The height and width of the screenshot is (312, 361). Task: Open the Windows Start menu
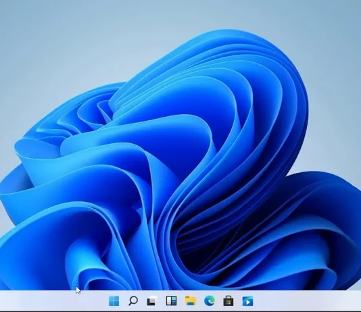(x=114, y=301)
